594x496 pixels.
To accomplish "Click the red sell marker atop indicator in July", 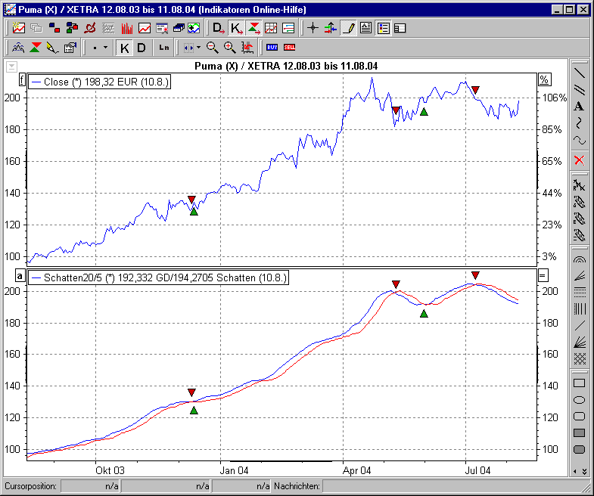I will (x=475, y=275).
